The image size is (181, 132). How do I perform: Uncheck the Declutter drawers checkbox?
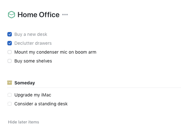click(10, 43)
